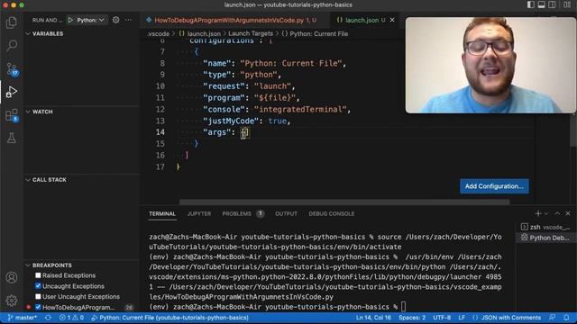Click the feedback icon in status bar
Viewport: 577px width, 324px height.
click(552, 318)
